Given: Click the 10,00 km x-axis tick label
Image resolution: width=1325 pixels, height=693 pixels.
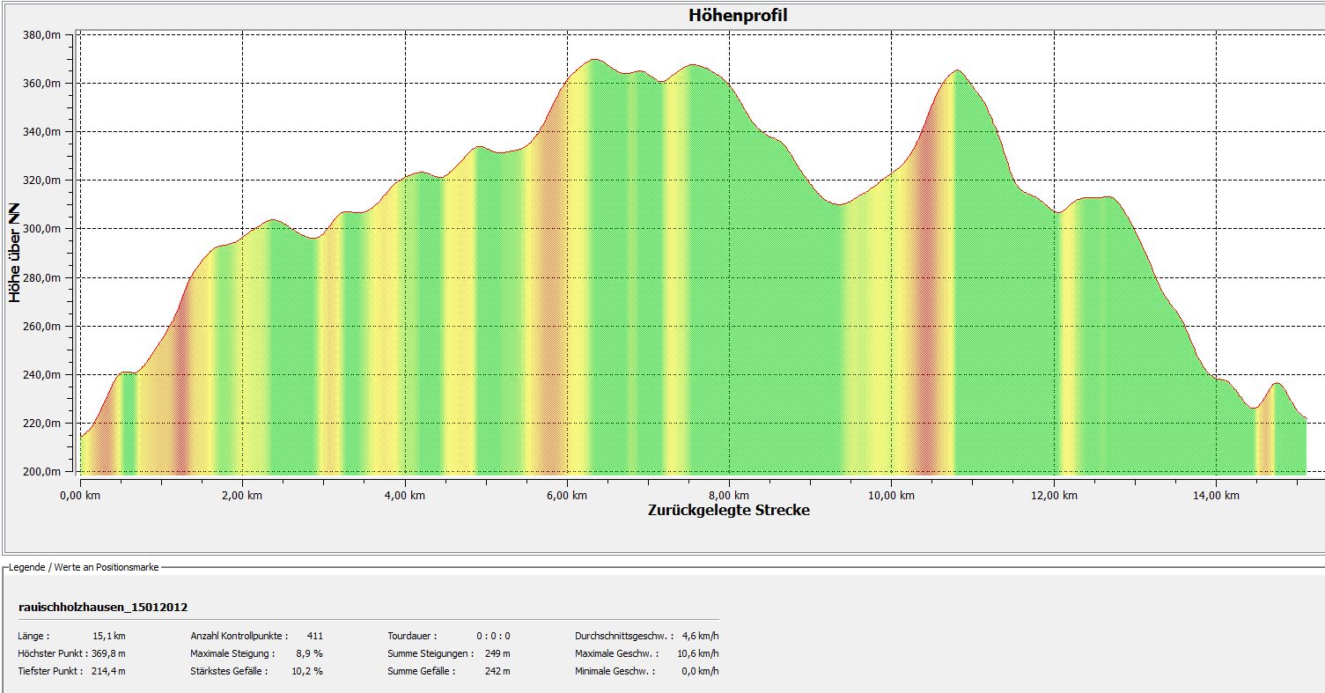Looking at the screenshot, I should [x=891, y=496].
